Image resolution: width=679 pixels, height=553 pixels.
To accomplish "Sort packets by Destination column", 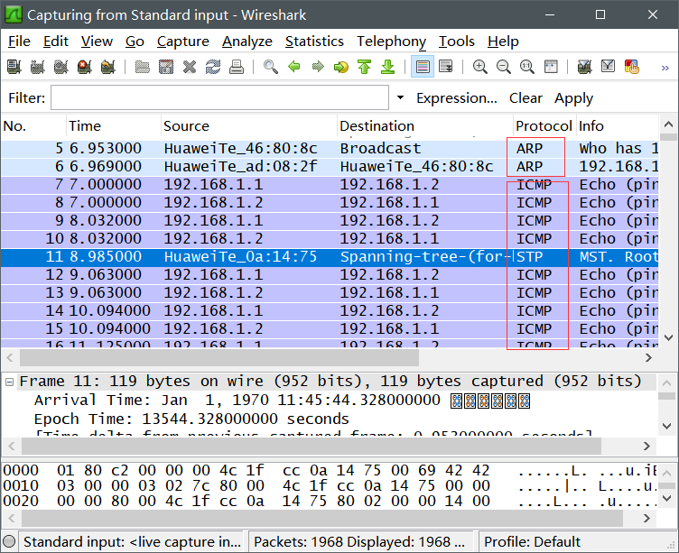I will (x=425, y=126).
